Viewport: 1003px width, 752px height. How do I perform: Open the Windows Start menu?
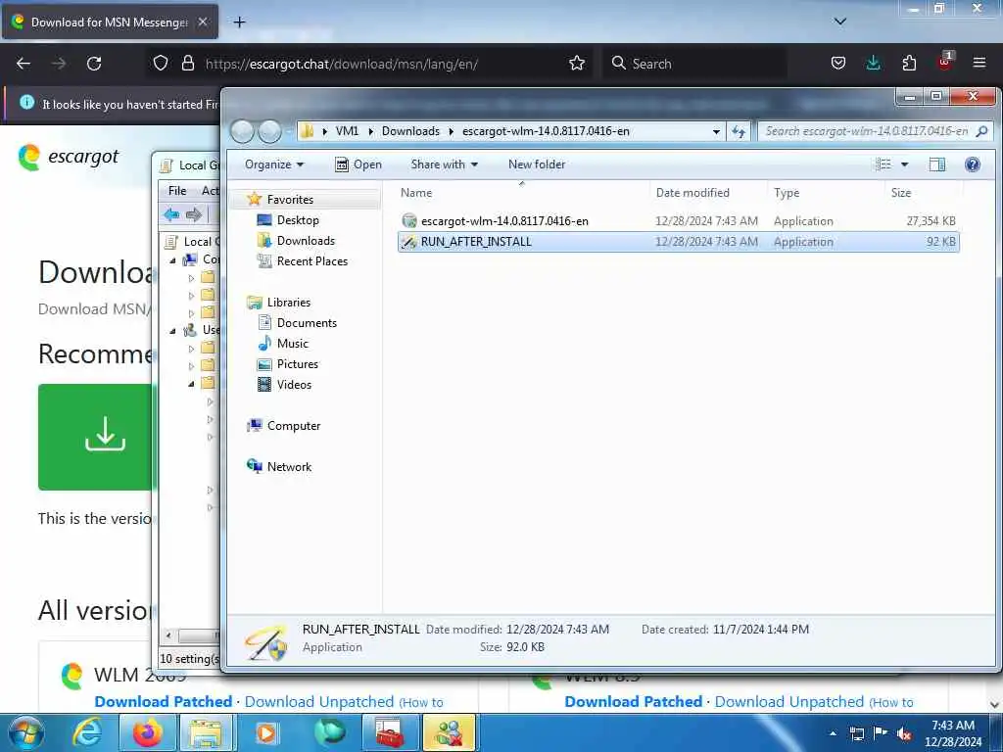(26, 732)
